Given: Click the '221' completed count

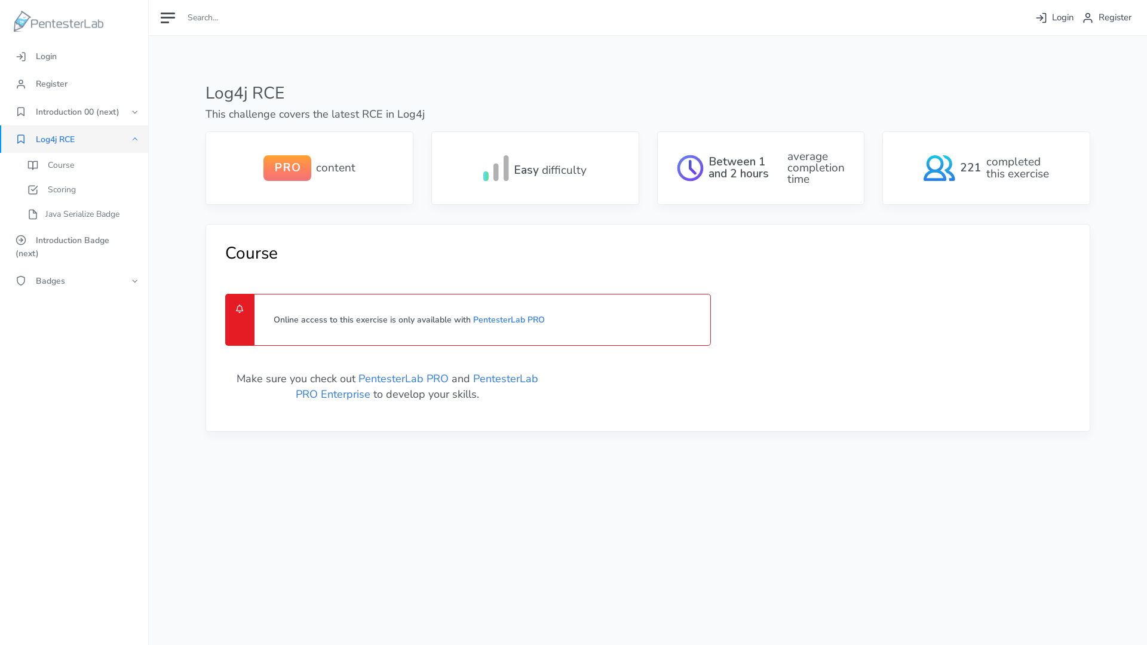Looking at the screenshot, I should 970,168.
